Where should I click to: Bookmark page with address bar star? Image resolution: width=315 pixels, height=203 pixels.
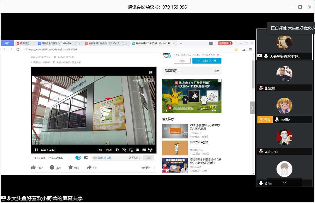point(236,49)
